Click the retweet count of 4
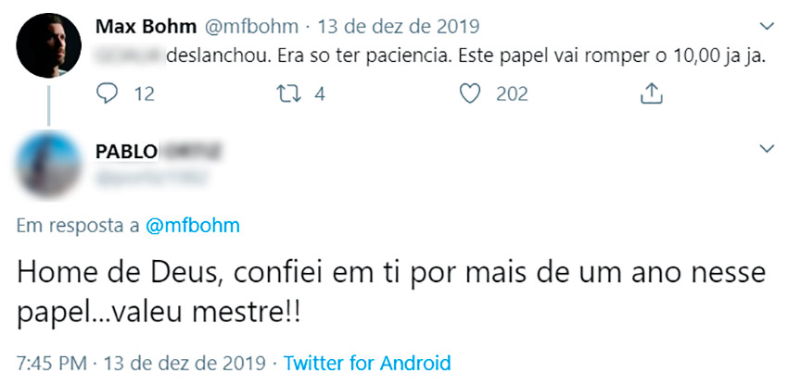The image size is (788, 384). tap(320, 93)
